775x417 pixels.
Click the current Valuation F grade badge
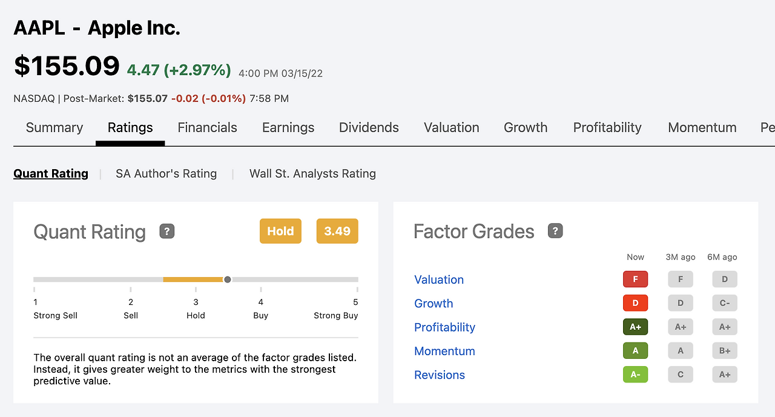(635, 279)
